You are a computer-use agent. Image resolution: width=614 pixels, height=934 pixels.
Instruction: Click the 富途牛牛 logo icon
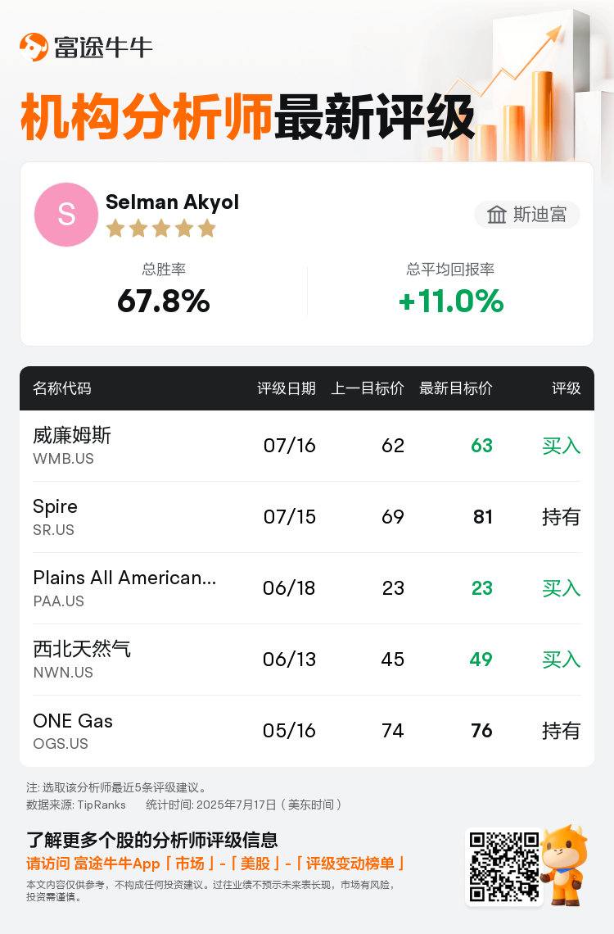34,47
